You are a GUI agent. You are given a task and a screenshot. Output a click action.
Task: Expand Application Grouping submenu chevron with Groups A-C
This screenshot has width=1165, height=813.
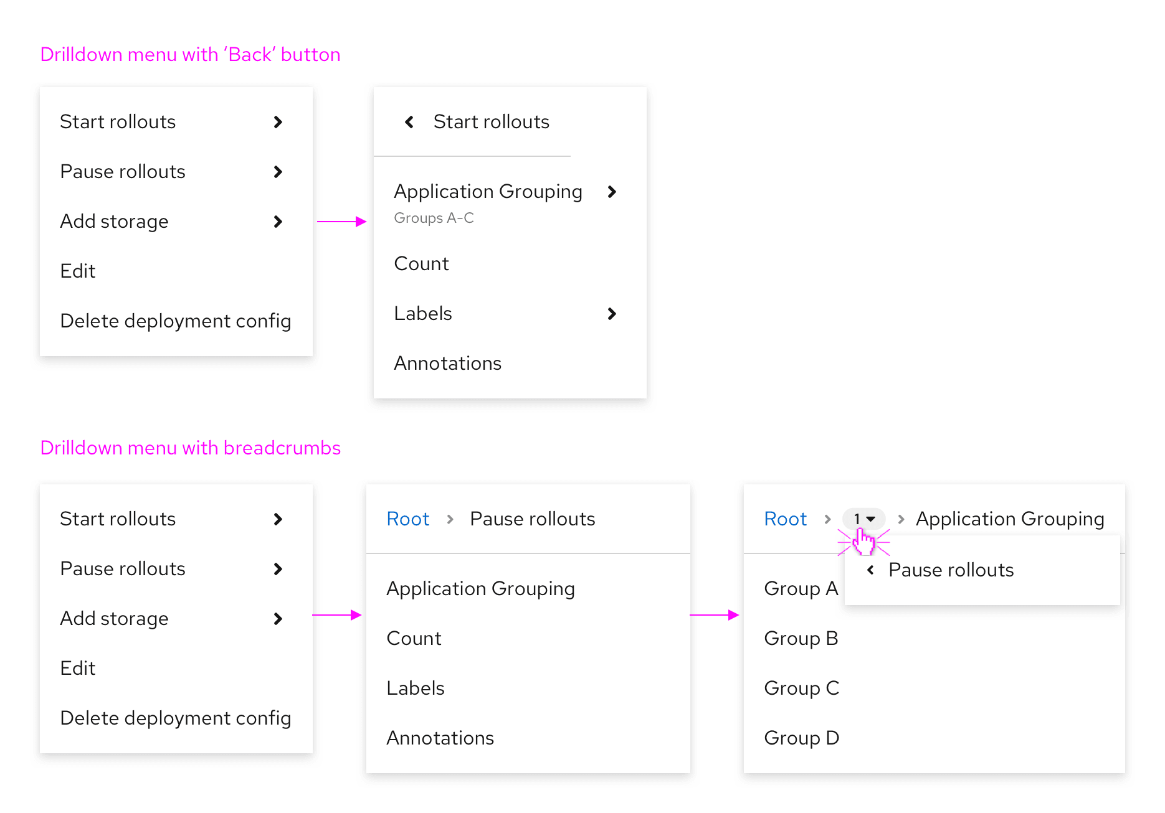coord(612,192)
